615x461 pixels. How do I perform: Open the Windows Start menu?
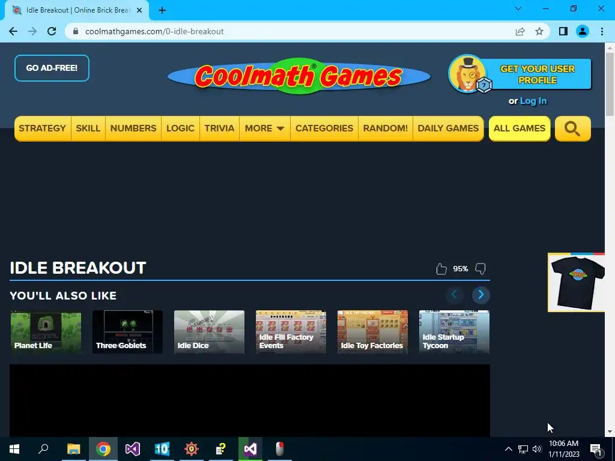tap(14, 449)
